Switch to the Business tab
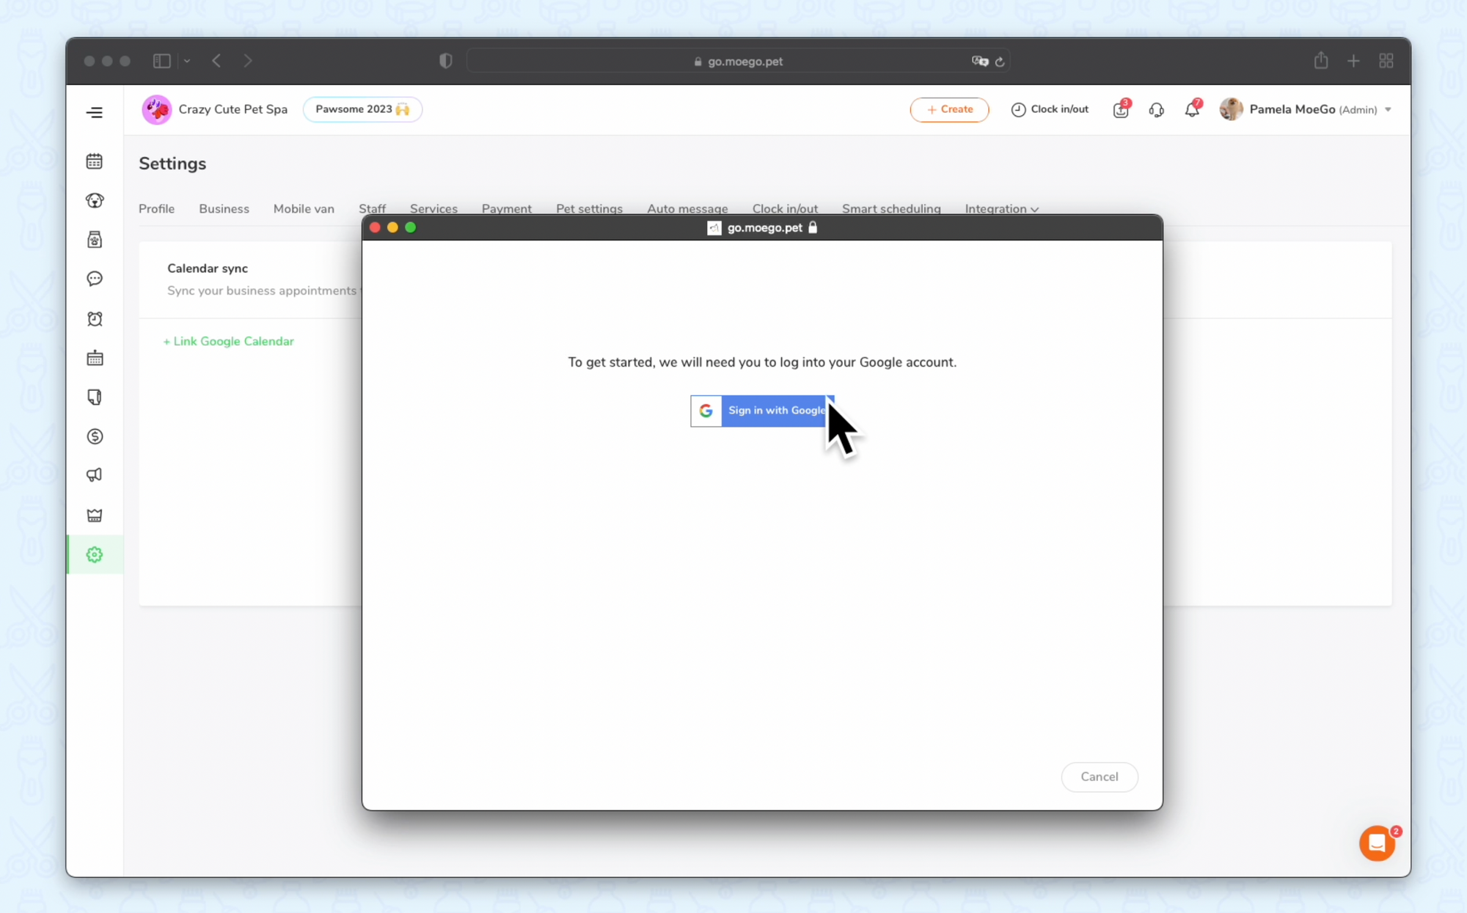The image size is (1467, 913). click(224, 209)
